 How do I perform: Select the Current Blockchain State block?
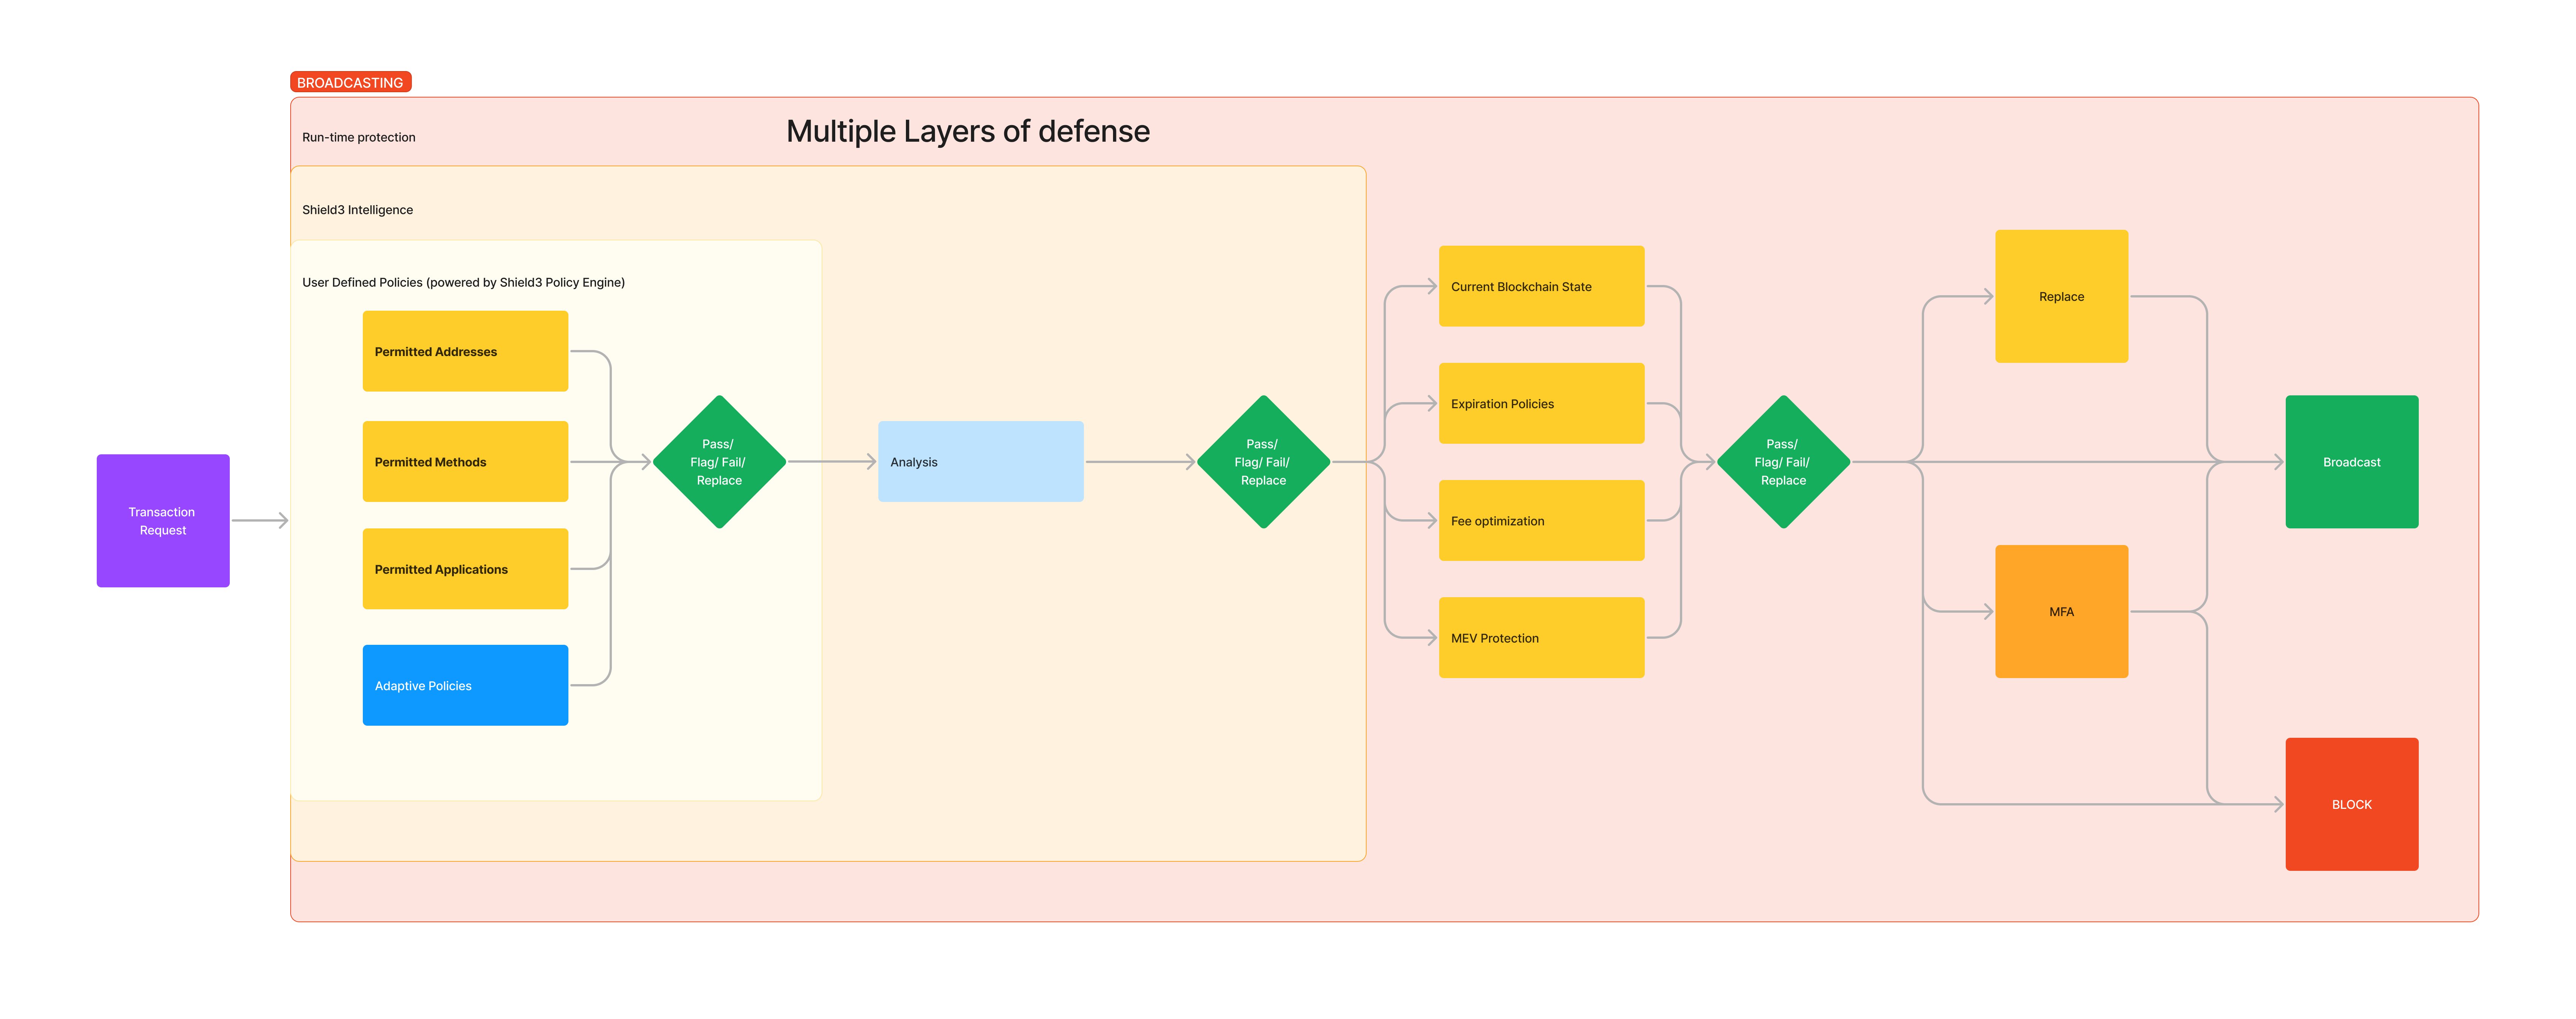click(1541, 286)
